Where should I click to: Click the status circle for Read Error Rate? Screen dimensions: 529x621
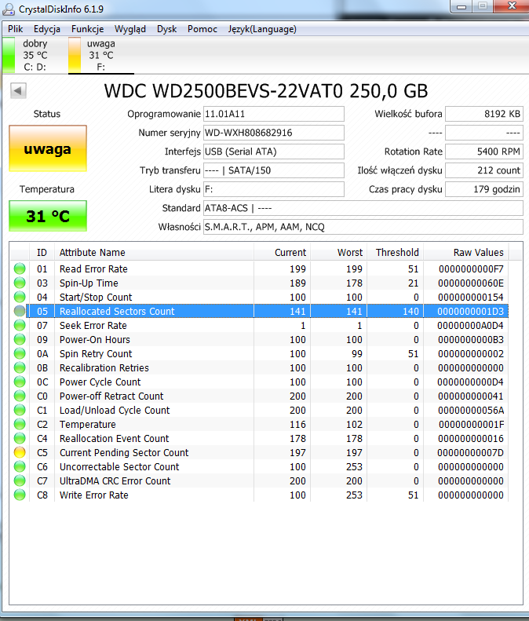(20, 269)
